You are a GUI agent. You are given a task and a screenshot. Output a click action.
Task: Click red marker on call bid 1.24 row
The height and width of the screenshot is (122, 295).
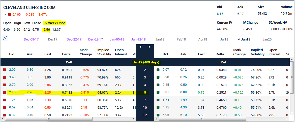tap(5, 100)
